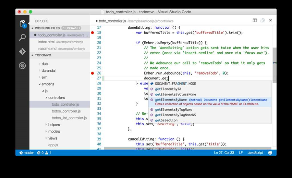The height and width of the screenshot is (178, 292).
Task: Select the getElementsByClassName suggestion
Action: tap(210, 94)
